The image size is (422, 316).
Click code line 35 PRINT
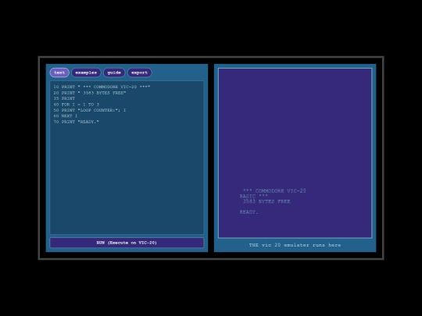tap(64, 98)
